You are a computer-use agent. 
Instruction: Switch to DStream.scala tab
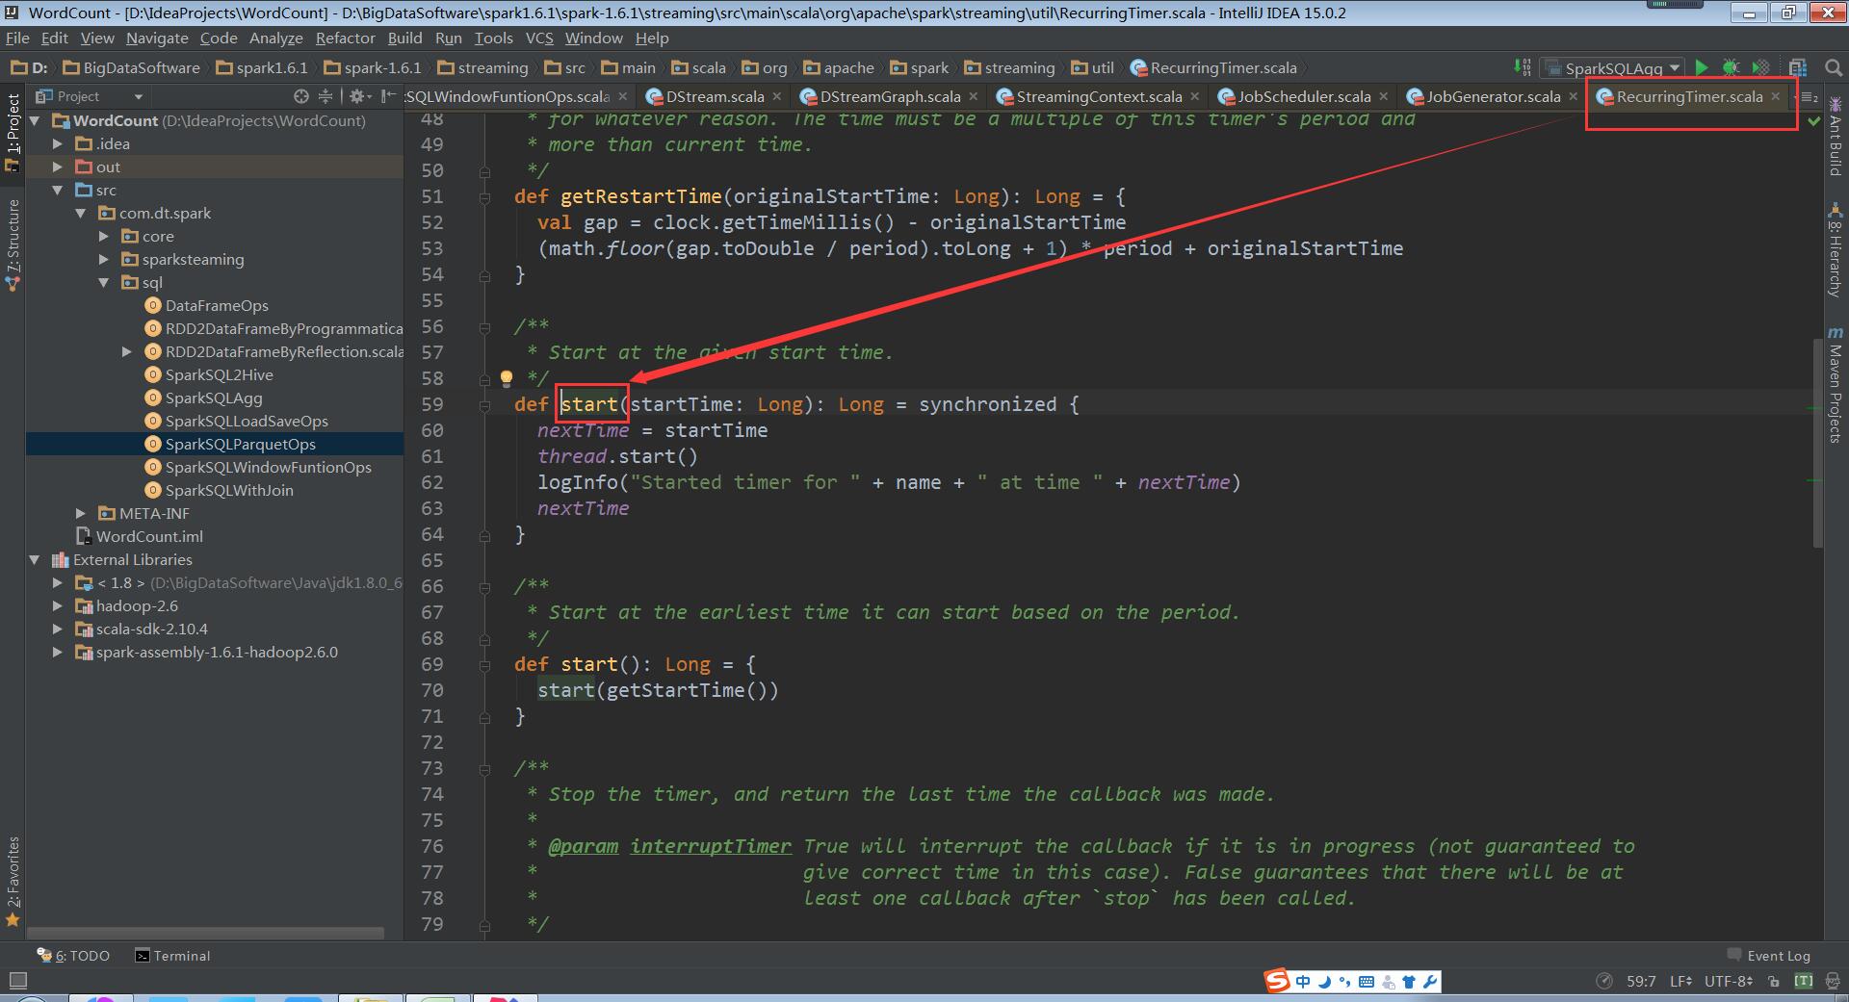tap(715, 96)
